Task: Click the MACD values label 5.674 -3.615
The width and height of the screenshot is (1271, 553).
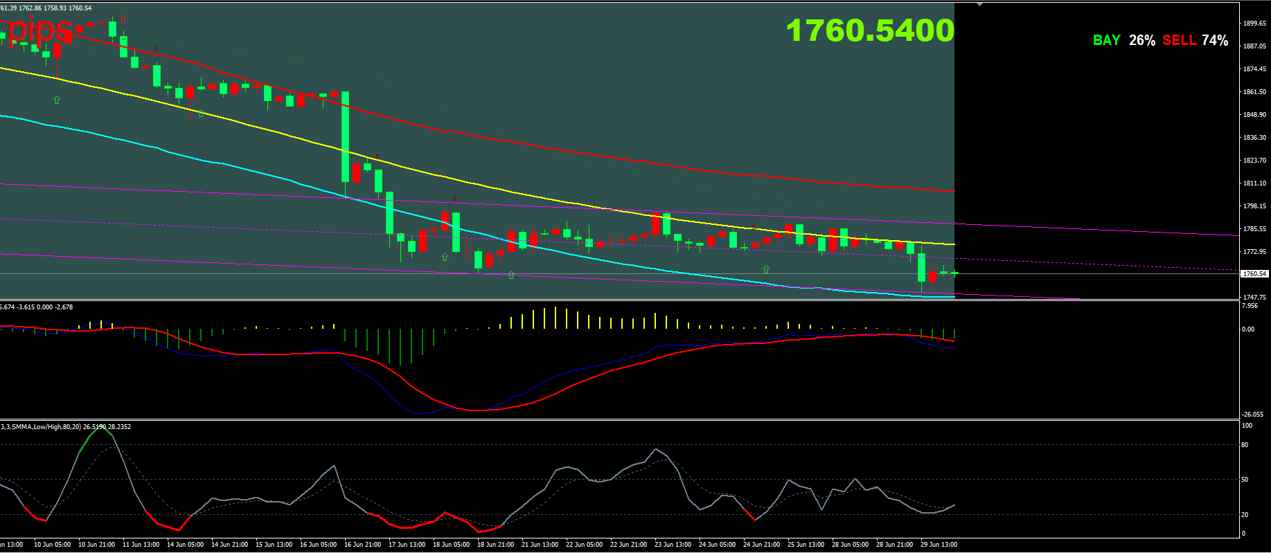Action: pyautogui.click(x=37, y=307)
